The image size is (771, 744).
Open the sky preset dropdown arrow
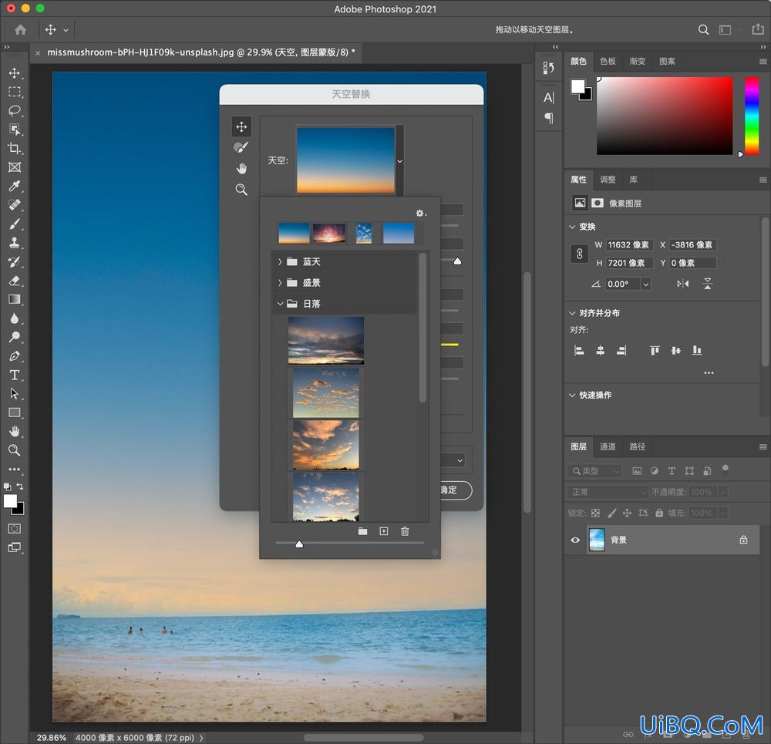(x=399, y=161)
